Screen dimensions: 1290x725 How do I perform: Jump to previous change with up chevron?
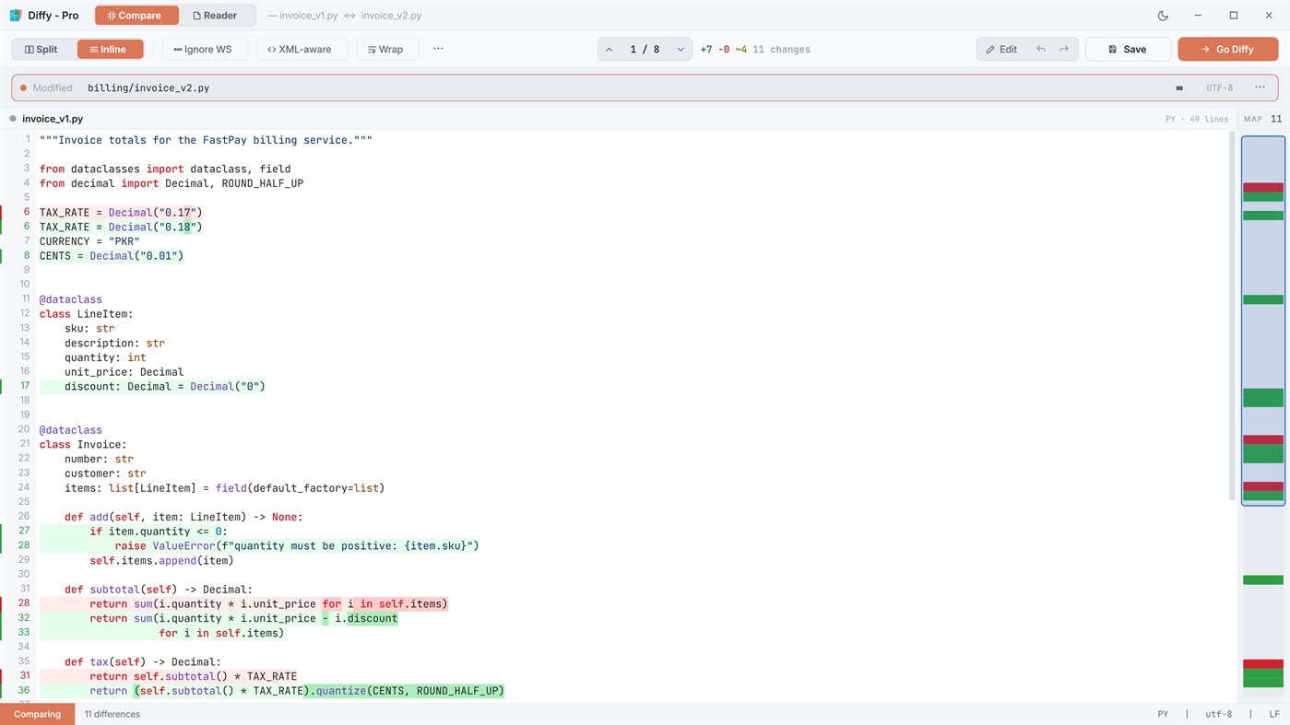[x=609, y=50]
